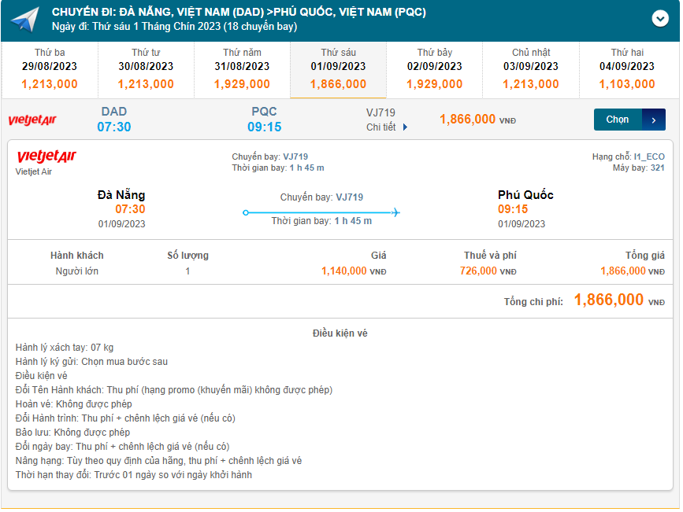The width and height of the screenshot is (683, 512).
Task: Select the Thứ ba 29/08/2023 date tab
Action: click(50, 68)
